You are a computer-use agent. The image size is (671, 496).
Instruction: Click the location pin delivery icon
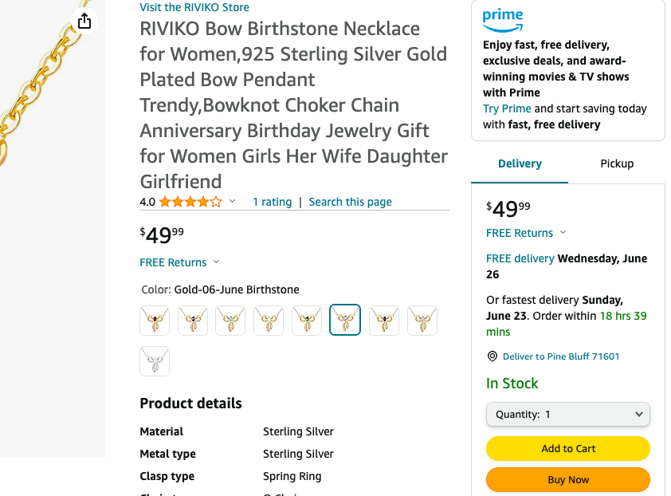(492, 356)
